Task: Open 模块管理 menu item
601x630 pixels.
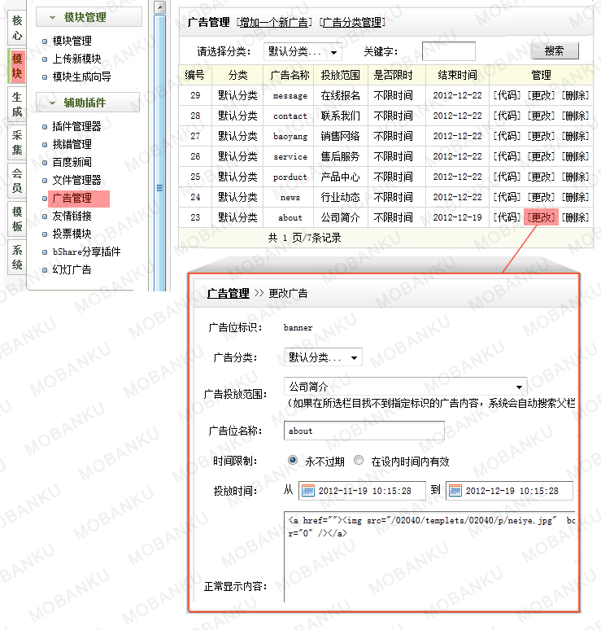Action: click(x=72, y=41)
